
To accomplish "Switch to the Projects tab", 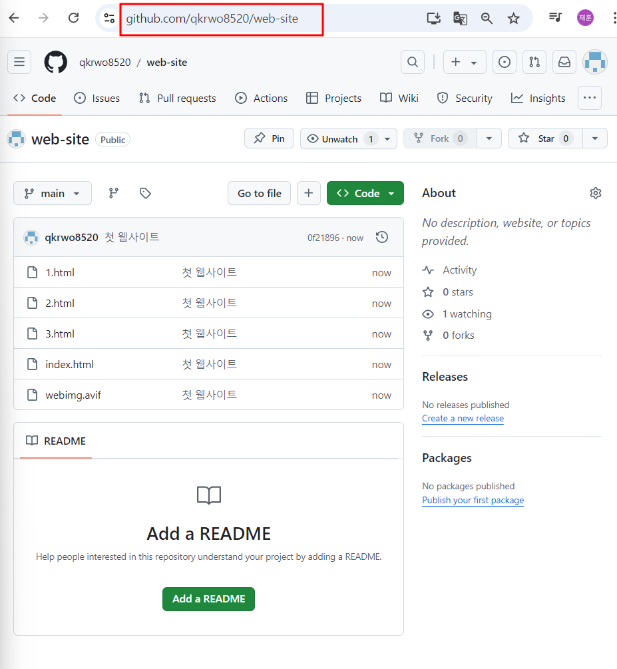I will (x=333, y=98).
